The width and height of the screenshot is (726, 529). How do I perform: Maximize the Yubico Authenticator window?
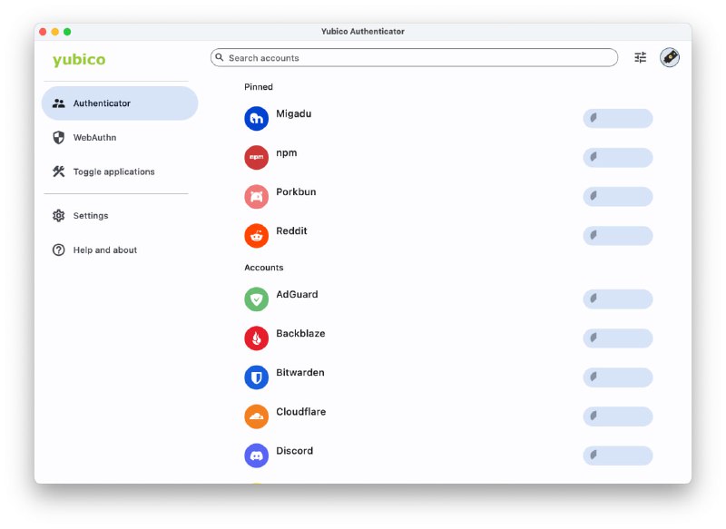[67, 32]
